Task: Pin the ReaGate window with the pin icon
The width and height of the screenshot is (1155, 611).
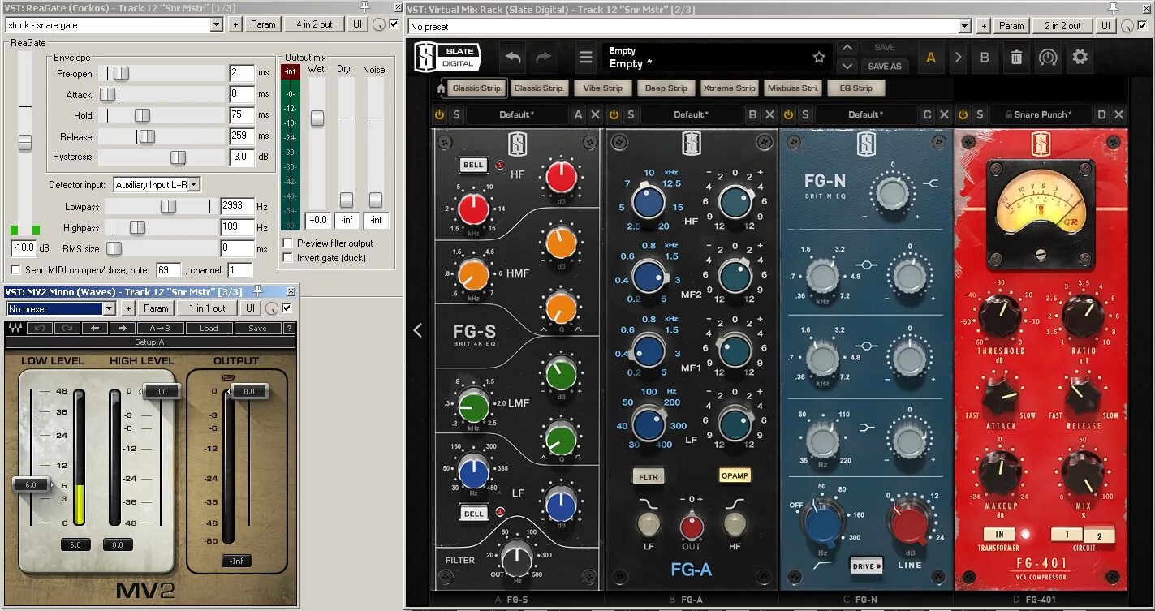Action: [x=365, y=6]
